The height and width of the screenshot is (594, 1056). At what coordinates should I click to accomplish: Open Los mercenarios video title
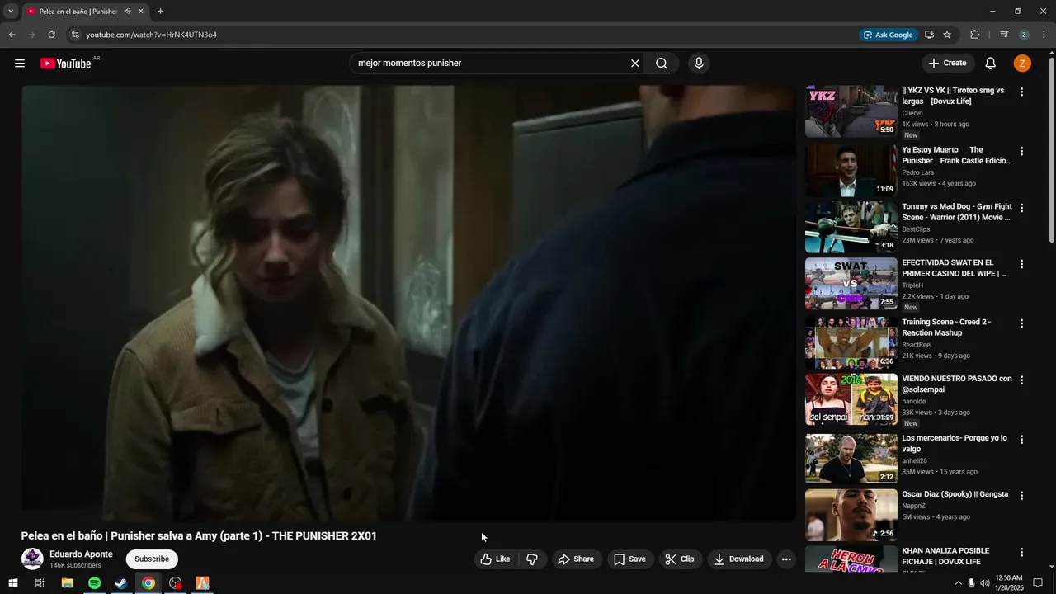pyautogui.click(x=955, y=443)
